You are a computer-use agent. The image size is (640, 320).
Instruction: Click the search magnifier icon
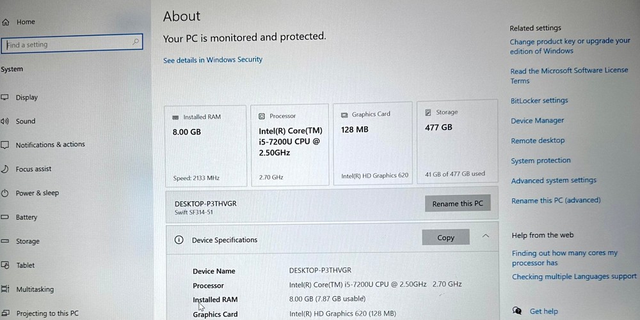tap(136, 43)
